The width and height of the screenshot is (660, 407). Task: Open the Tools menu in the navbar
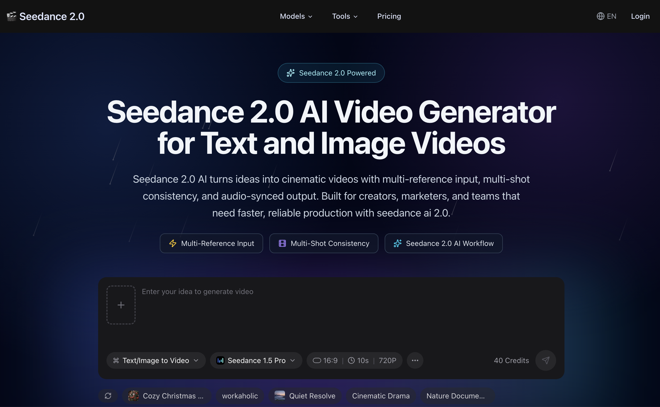(x=345, y=16)
